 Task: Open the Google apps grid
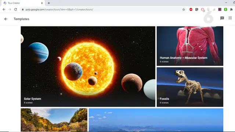[x=230, y=18]
